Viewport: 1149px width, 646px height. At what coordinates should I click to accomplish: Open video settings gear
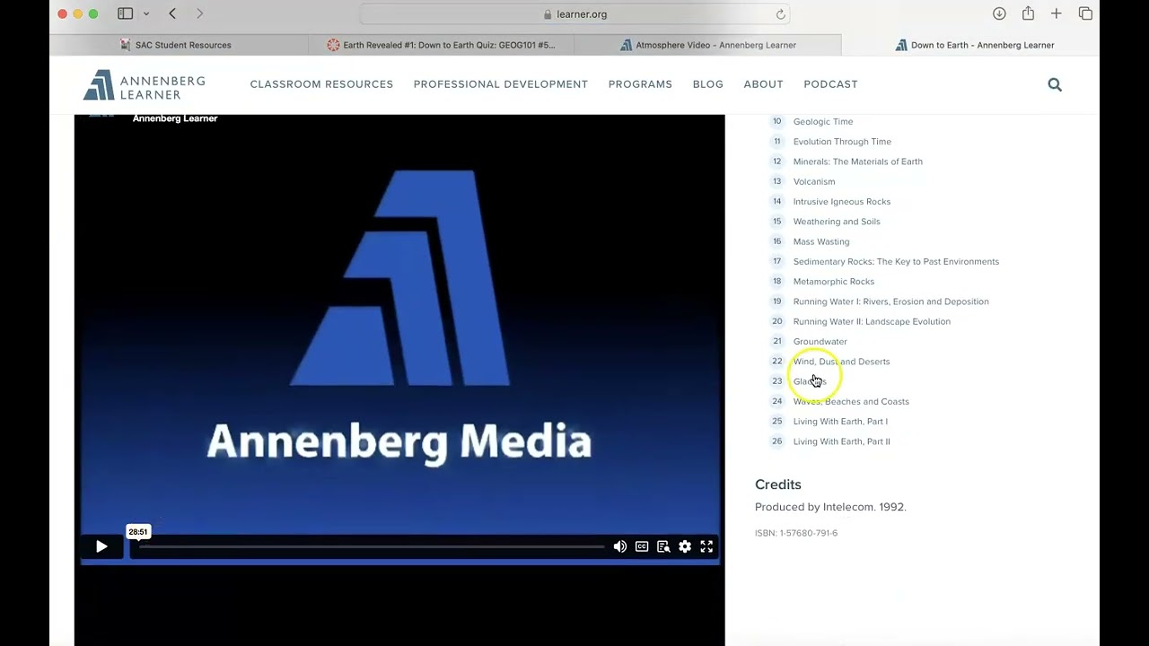pos(685,546)
